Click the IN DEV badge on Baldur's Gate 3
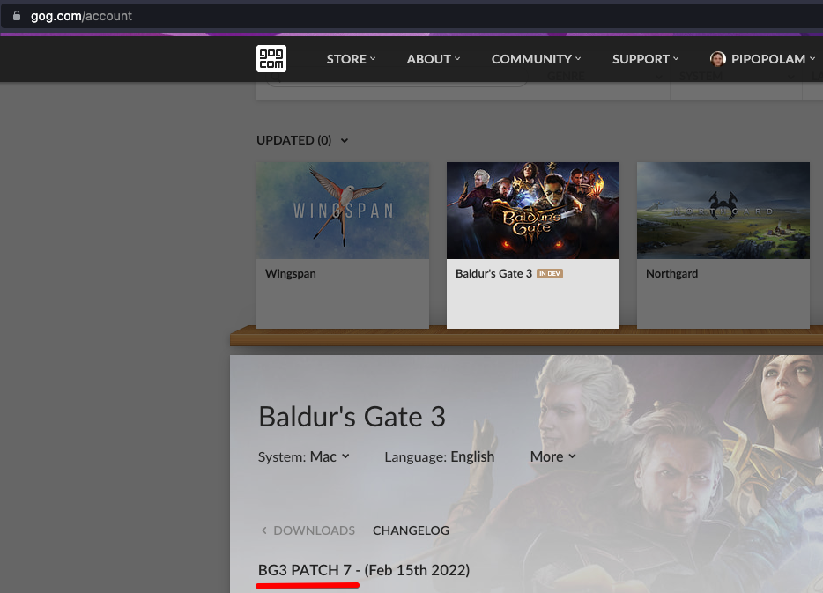The image size is (823, 593). click(x=550, y=273)
